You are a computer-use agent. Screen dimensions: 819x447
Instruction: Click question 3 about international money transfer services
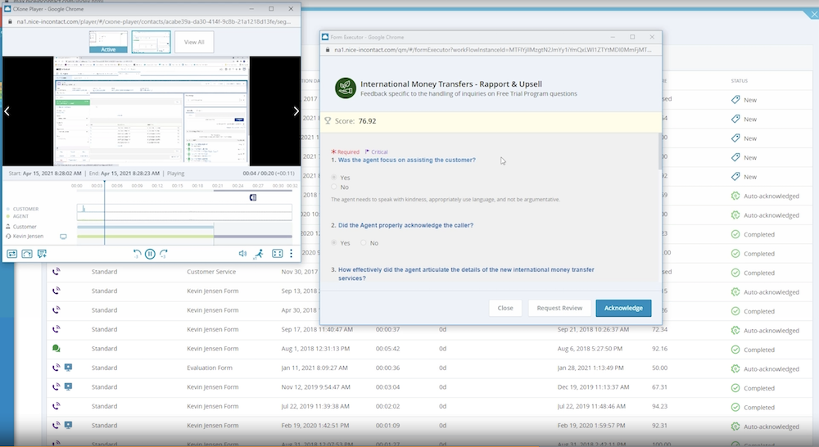coord(466,273)
